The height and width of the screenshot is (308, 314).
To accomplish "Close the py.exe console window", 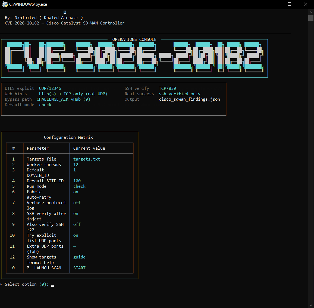I will pos(305,4).
